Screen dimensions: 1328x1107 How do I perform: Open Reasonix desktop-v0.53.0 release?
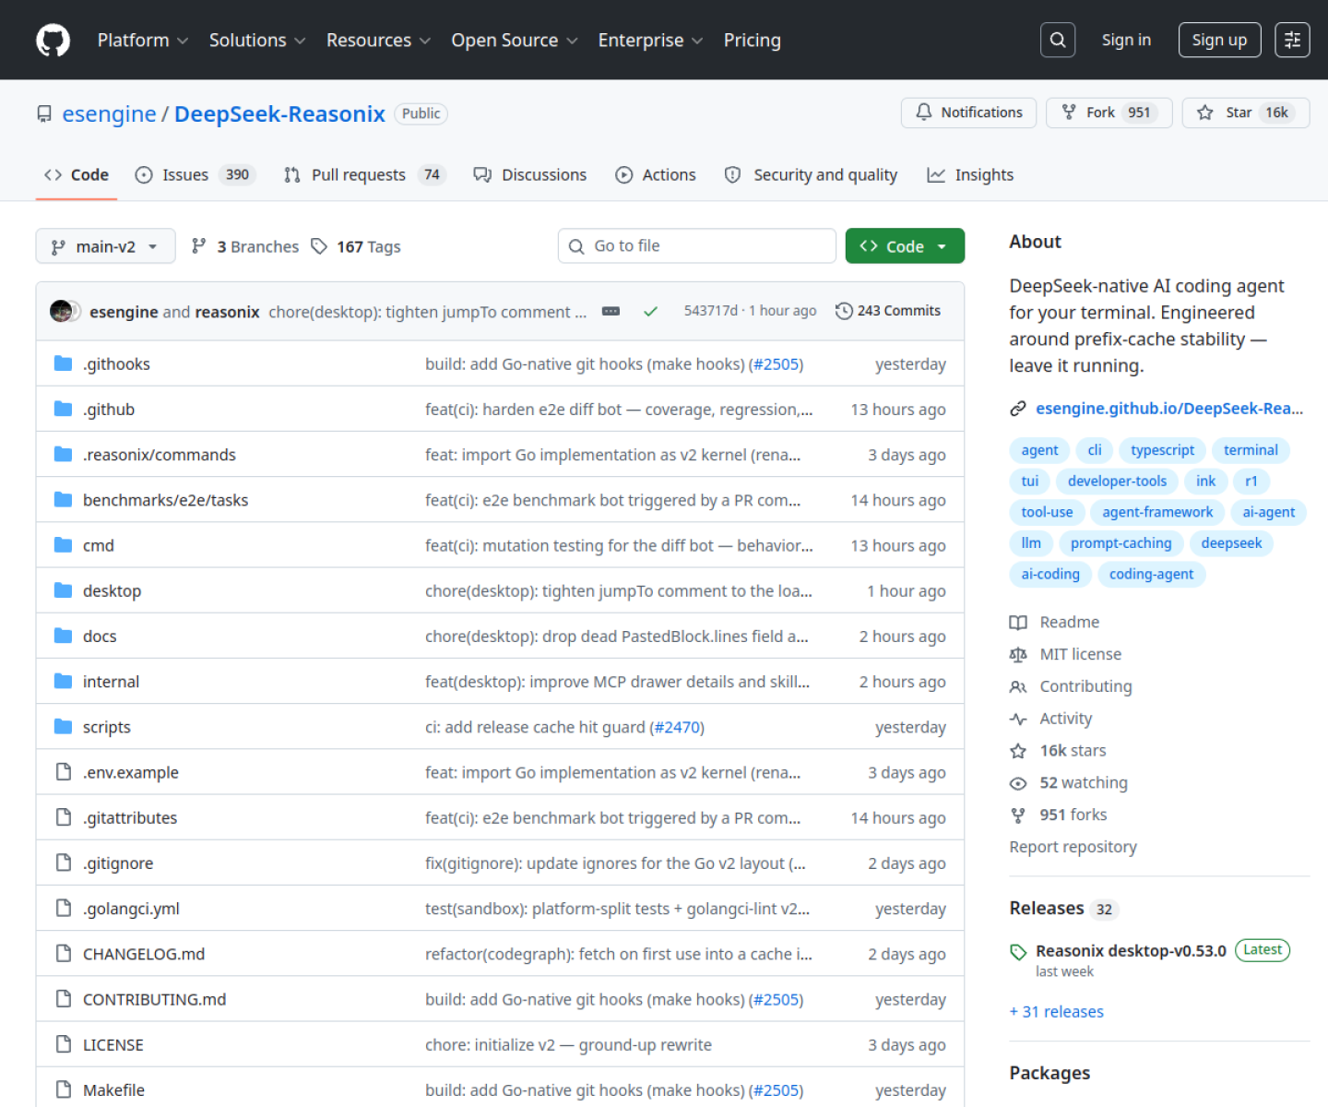1131,951
